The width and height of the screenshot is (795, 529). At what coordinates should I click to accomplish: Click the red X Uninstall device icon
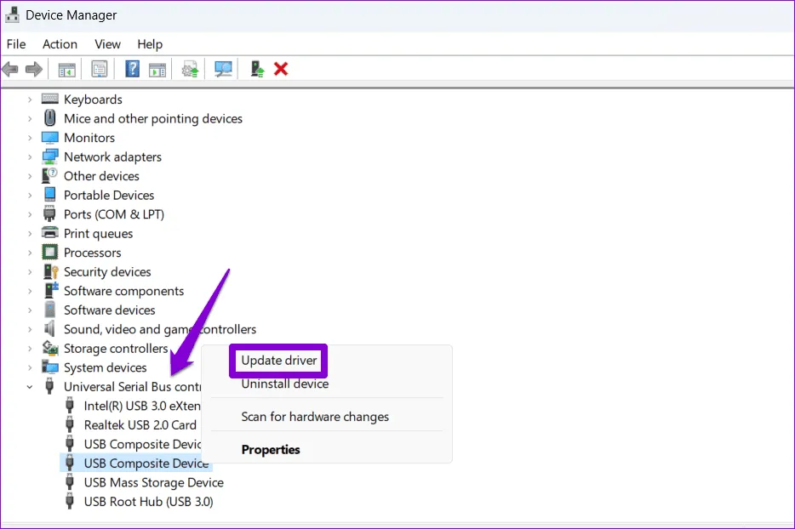[281, 69]
